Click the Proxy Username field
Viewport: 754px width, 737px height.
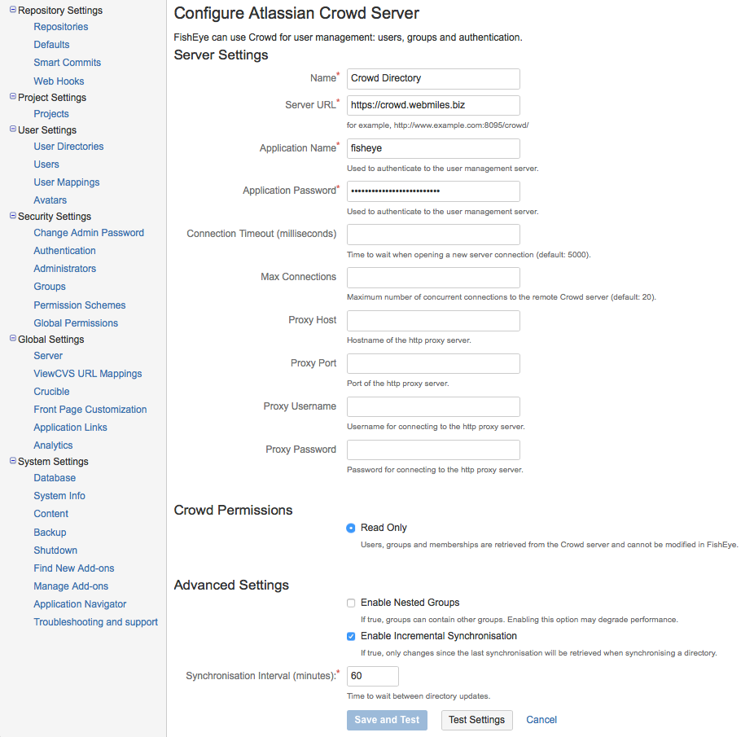[433, 407]
